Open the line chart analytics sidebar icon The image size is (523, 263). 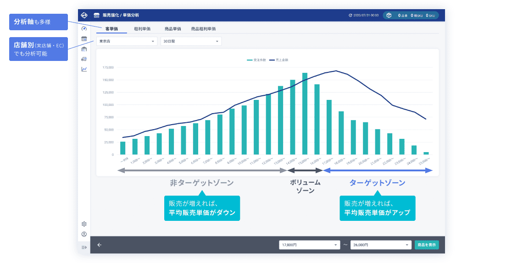(84, 69)
